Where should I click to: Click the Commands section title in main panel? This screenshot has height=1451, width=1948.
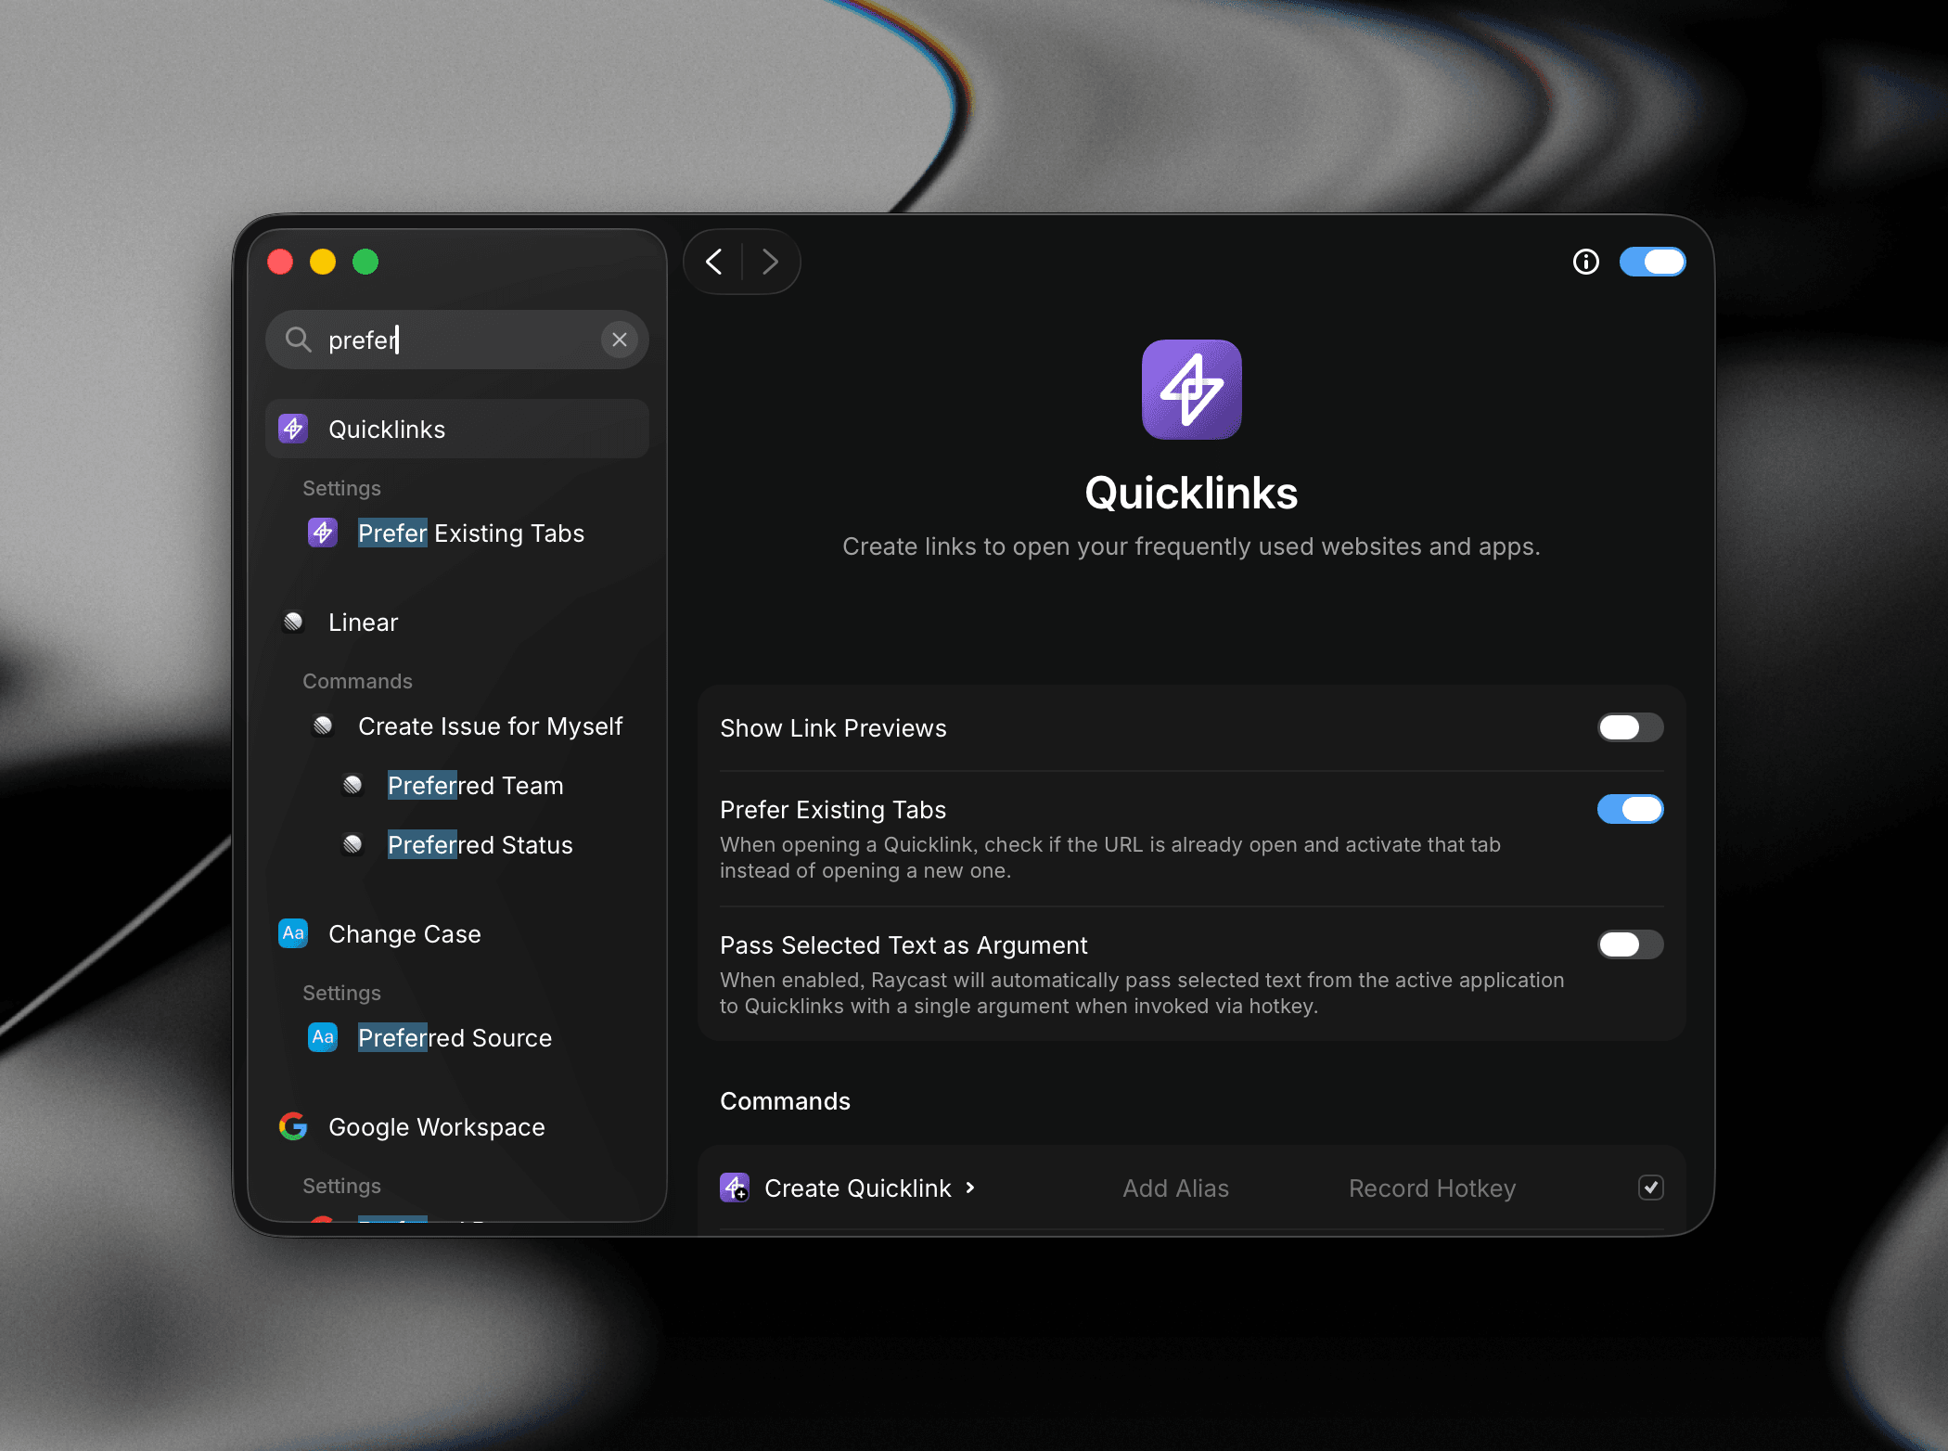(785, 1101)
